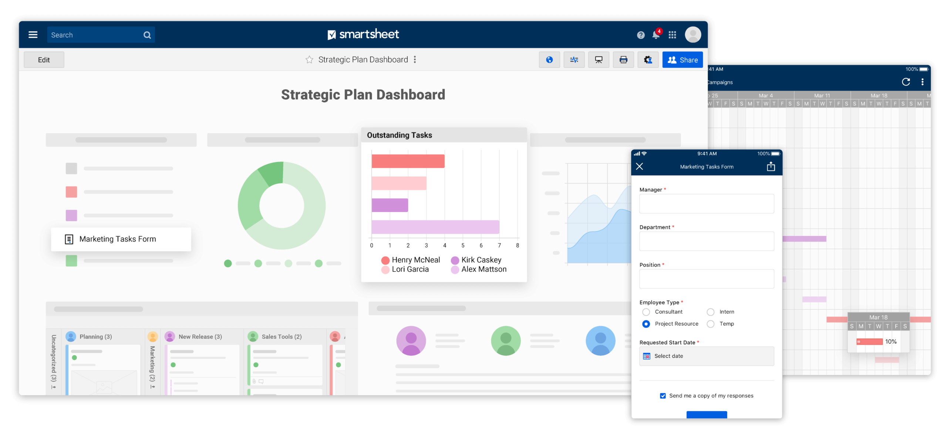This screenshot has width=947, height=445.
Task: Click the Henry McNeal legend swatch
Action: pos(385,260)
